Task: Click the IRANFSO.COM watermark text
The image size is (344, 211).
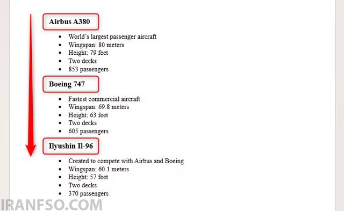Action: [52, 205]
